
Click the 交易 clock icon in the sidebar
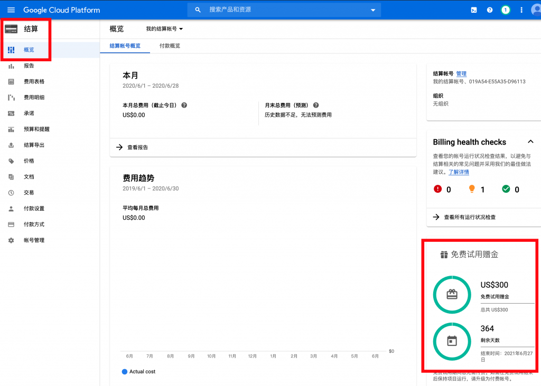[x=11, y=193]
